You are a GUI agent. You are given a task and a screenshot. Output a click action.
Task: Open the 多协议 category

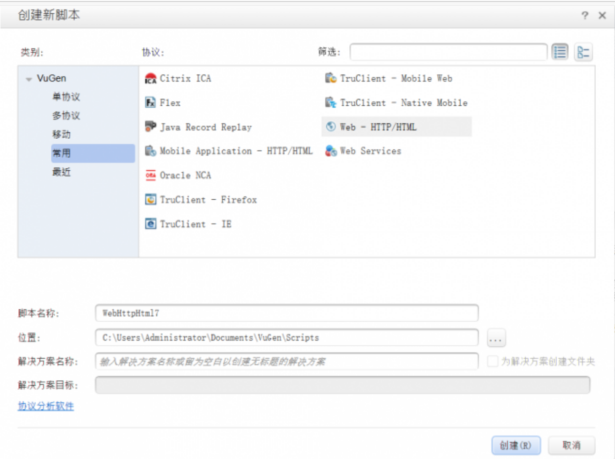[x=66, y=116]
